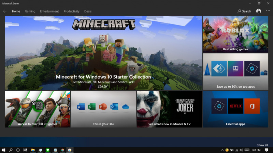
Task: Open the Minecraft Starter Collection banner
Action: click(103, 53)
